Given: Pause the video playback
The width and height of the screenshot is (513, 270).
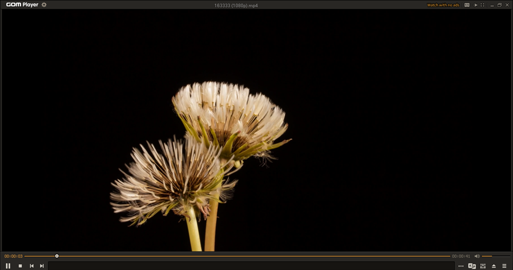Looking at the screenshot, I should coord(8,266).
